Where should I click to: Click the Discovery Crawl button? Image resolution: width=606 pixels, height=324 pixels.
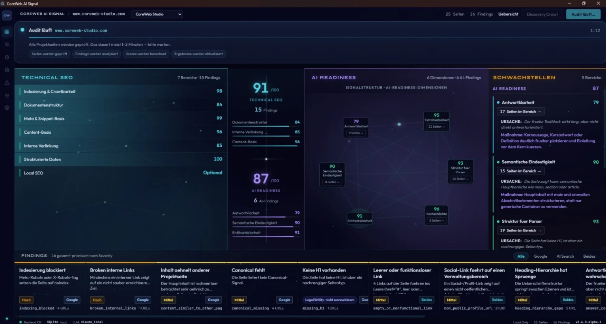point(542,14)
